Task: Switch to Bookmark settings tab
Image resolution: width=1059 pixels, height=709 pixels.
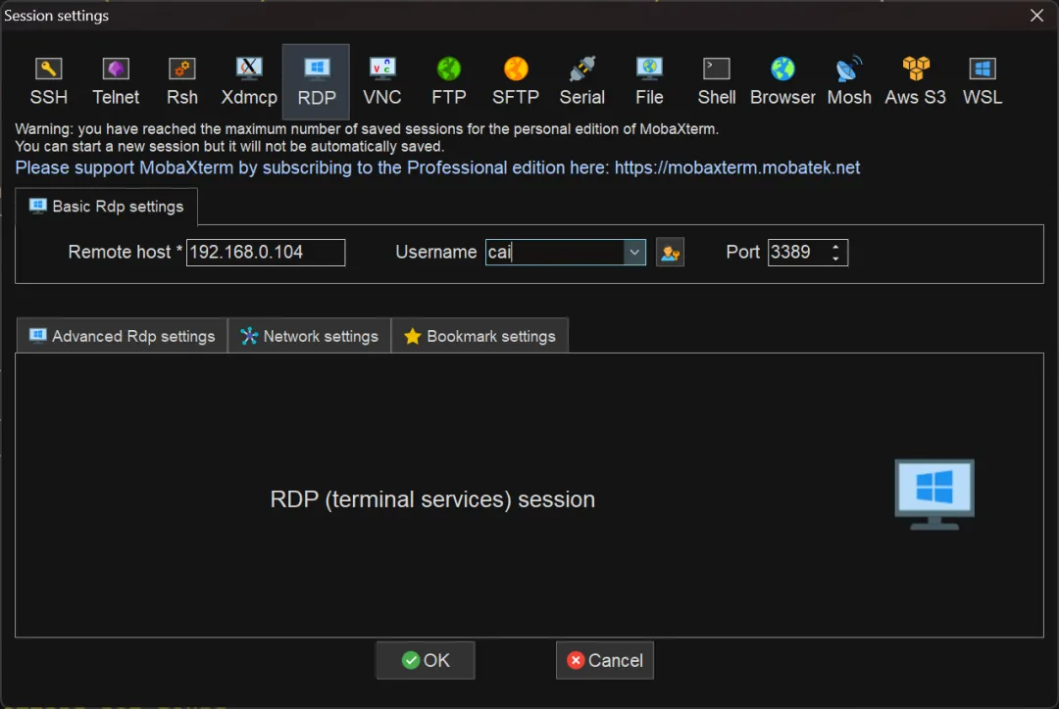Action: click(x=479, y=336)
